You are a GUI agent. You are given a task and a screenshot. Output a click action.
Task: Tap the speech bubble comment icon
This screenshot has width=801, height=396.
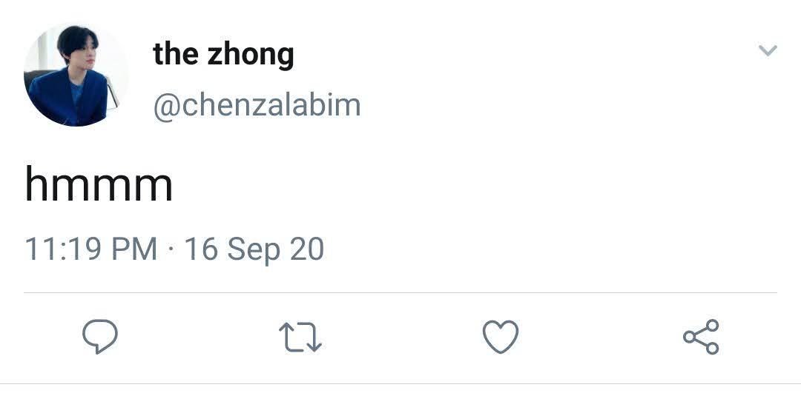coord(100,336)
